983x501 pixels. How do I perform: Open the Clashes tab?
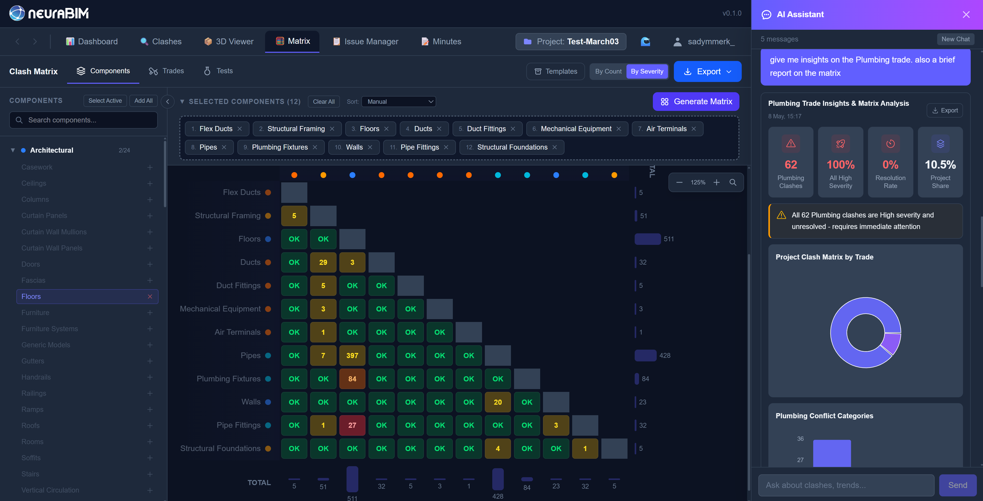point(161,41)
